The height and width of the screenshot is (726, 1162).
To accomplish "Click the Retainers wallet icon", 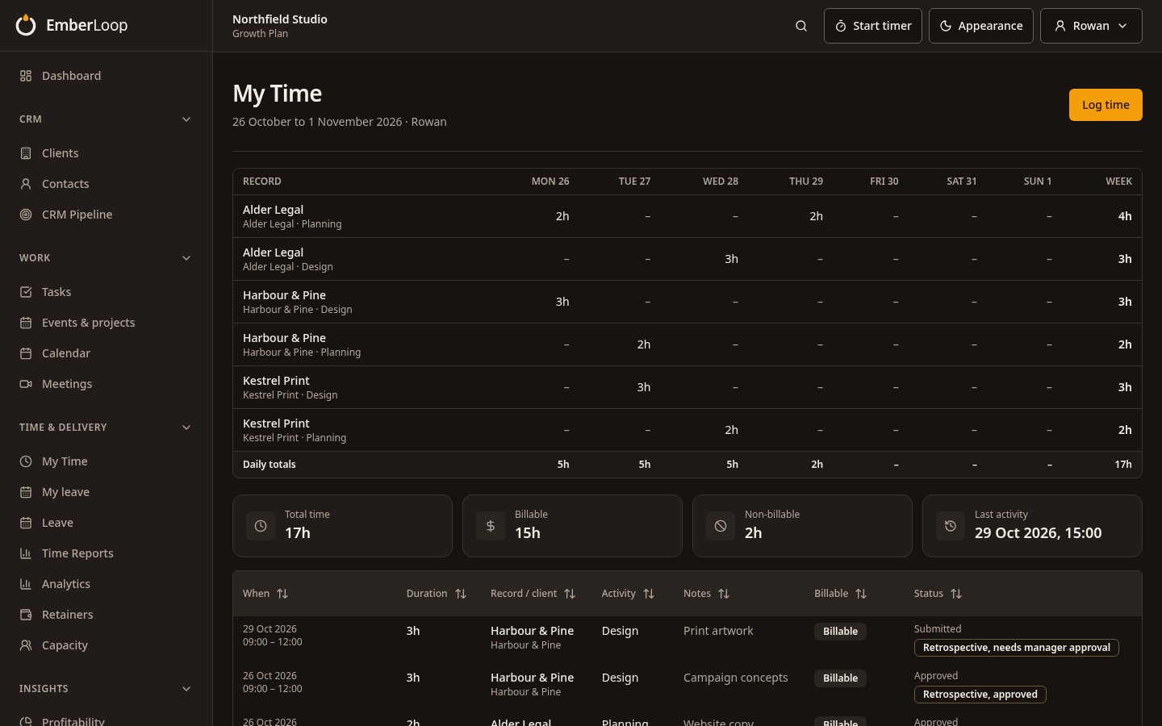I will pos(26,615).
